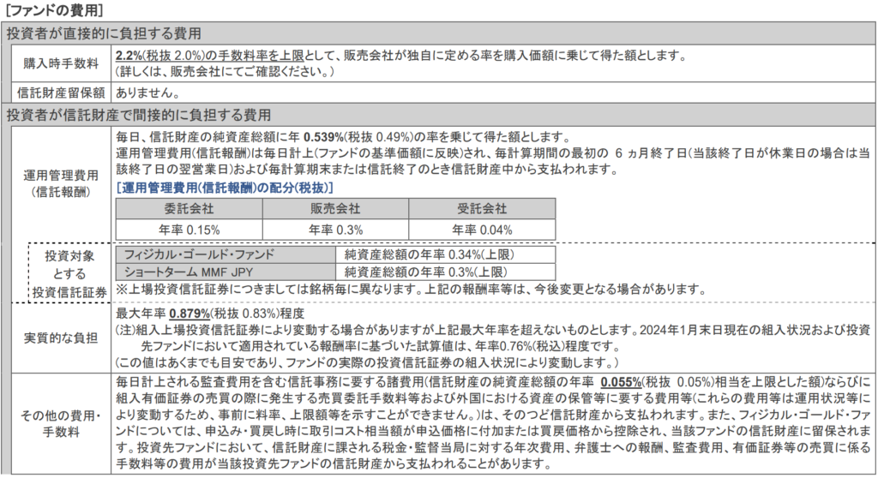Click the ありません text cell

tap(147, 93)
